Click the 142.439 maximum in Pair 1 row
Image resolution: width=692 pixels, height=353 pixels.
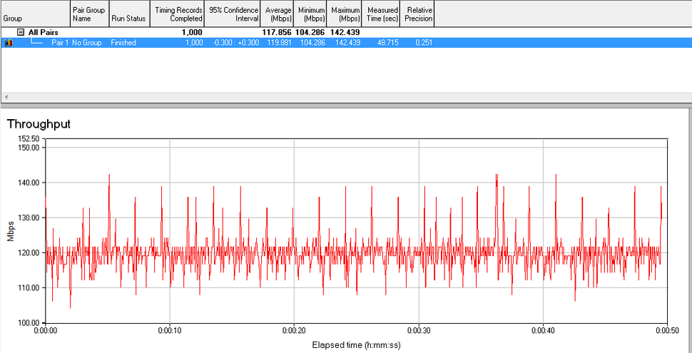(347, 43)
